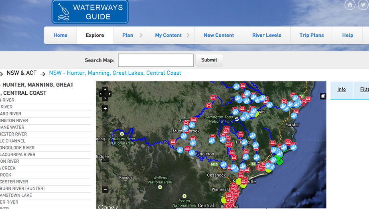This screenshot has width=369, height=209.
Task: Select the tree marker below Wollemi National Park
Action: point(160,187)
